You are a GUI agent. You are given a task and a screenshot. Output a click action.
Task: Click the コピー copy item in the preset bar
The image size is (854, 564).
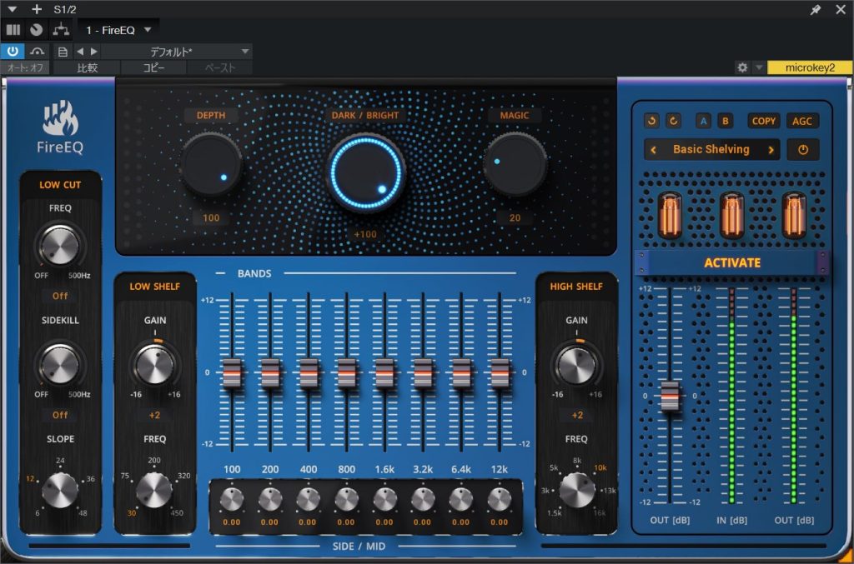[153, 68]
